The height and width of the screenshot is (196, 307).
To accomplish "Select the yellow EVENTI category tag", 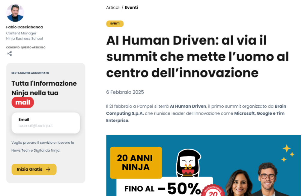I will (x=115, y=24).
